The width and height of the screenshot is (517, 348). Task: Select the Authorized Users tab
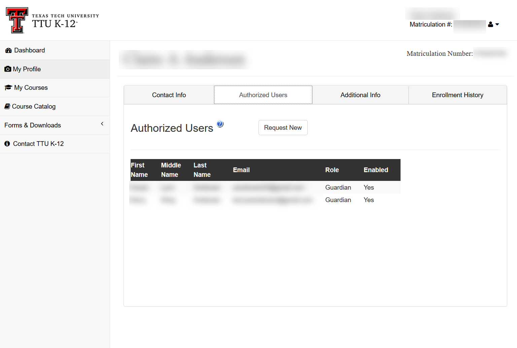coord(263,95)
